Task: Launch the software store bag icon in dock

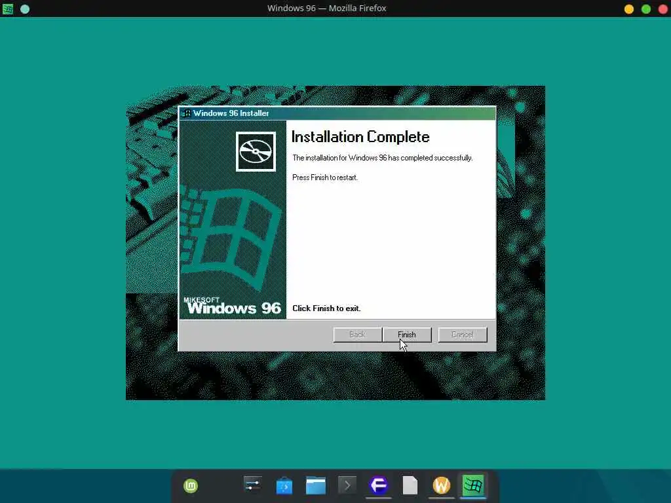Action: [284, 485]
